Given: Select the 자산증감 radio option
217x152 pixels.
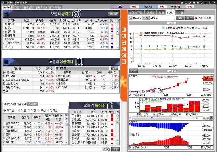Looking at the screenshot, I should (x=196, y=28).
